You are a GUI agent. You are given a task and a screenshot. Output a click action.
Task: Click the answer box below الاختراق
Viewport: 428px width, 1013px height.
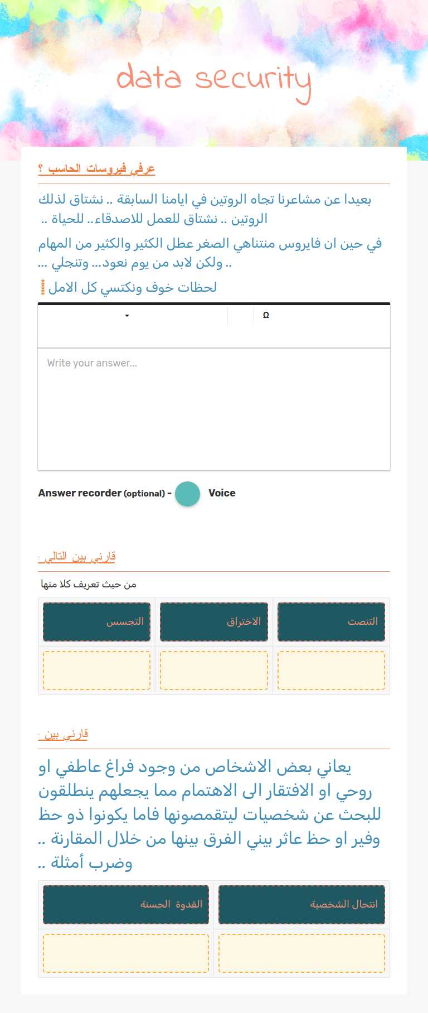click(213, 669)
